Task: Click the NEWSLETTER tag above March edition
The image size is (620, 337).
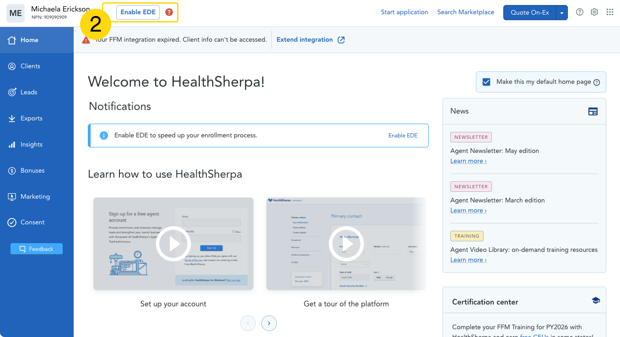Action: point(471,186)
